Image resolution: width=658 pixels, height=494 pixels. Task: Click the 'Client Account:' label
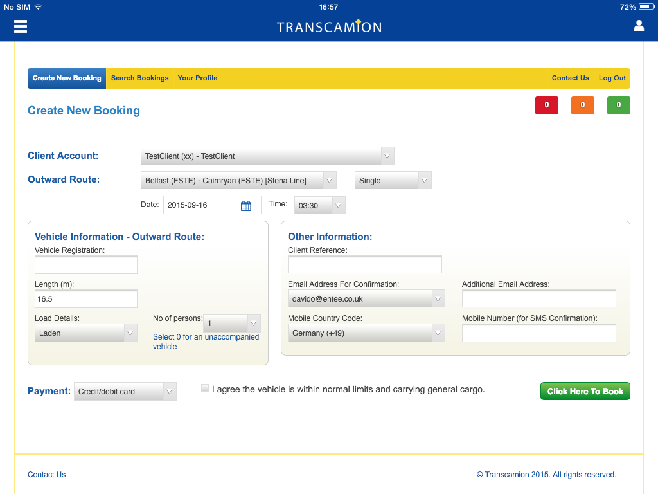point(63,156)
